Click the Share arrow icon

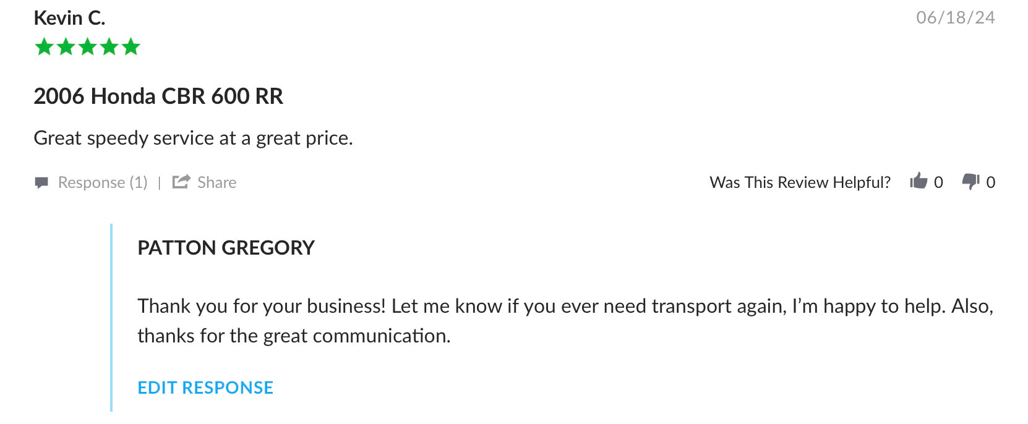coord(181,182)
